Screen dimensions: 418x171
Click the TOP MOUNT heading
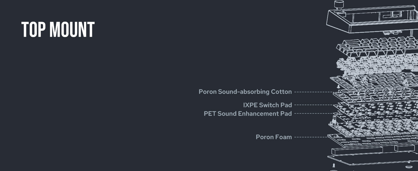[58, 30]
